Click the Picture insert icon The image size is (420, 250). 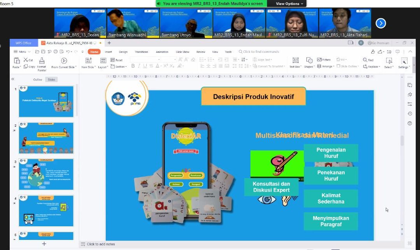(319, 60)
